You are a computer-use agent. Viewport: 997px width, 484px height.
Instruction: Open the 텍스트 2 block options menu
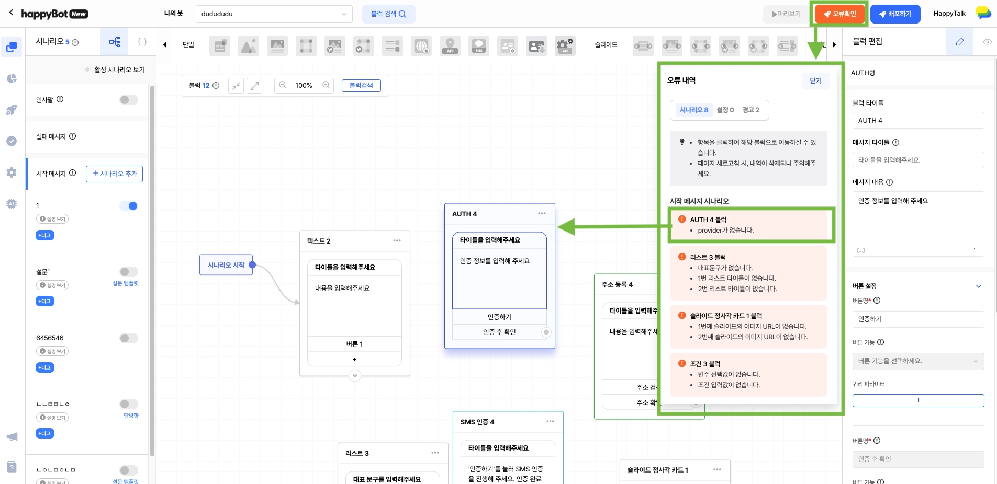click(397, 240)
